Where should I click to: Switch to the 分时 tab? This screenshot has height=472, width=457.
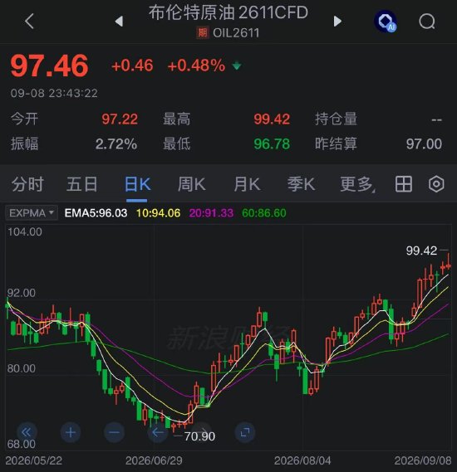(27, 184)
